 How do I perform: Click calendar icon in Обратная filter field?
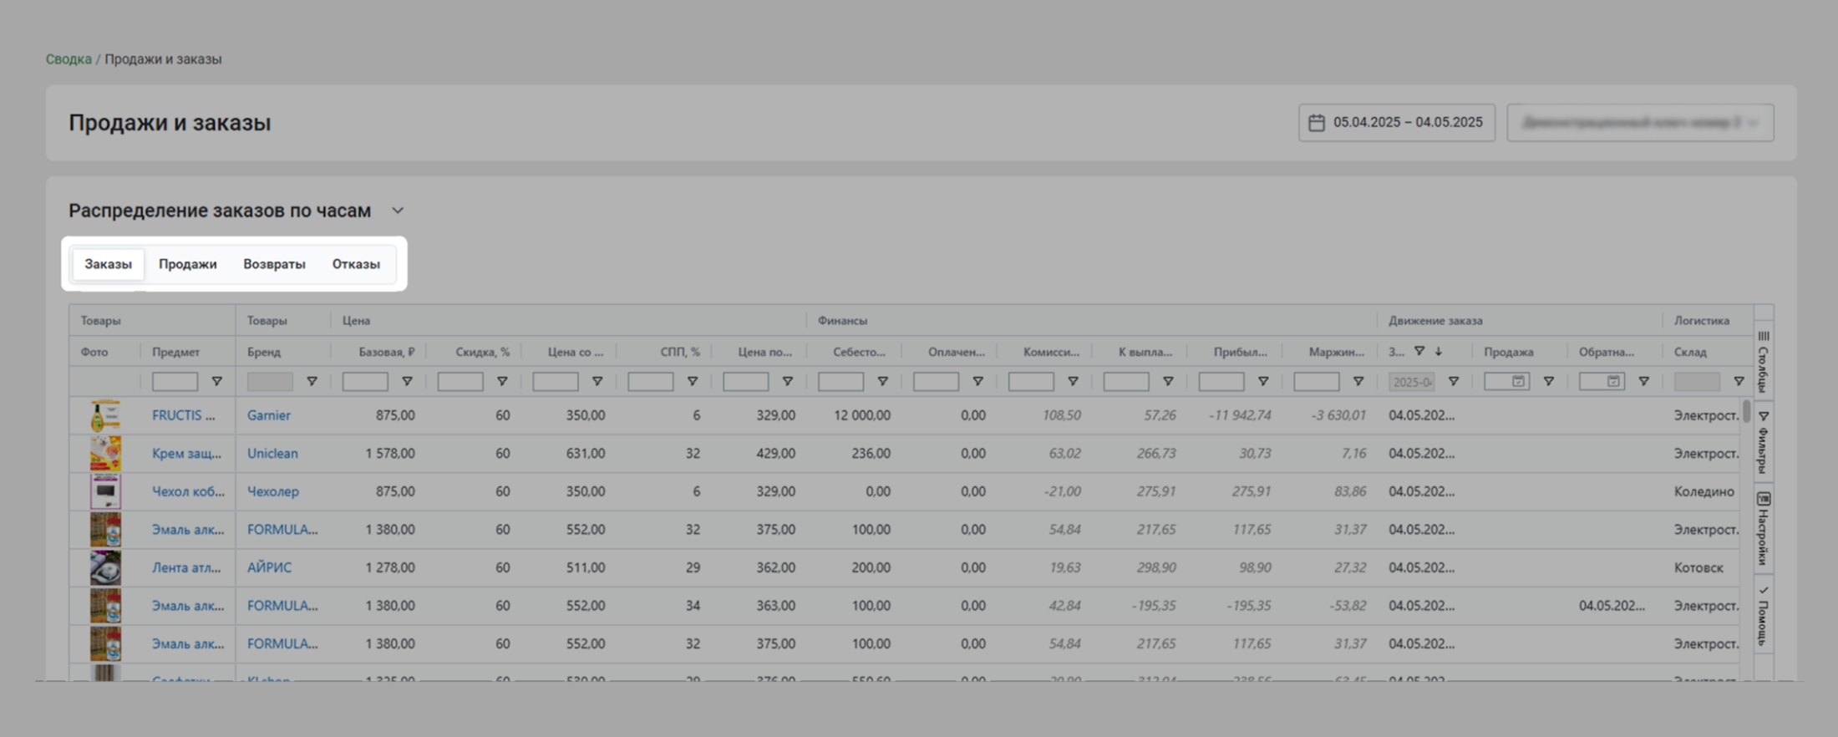pyautogui.click(x=1613, y=382)
